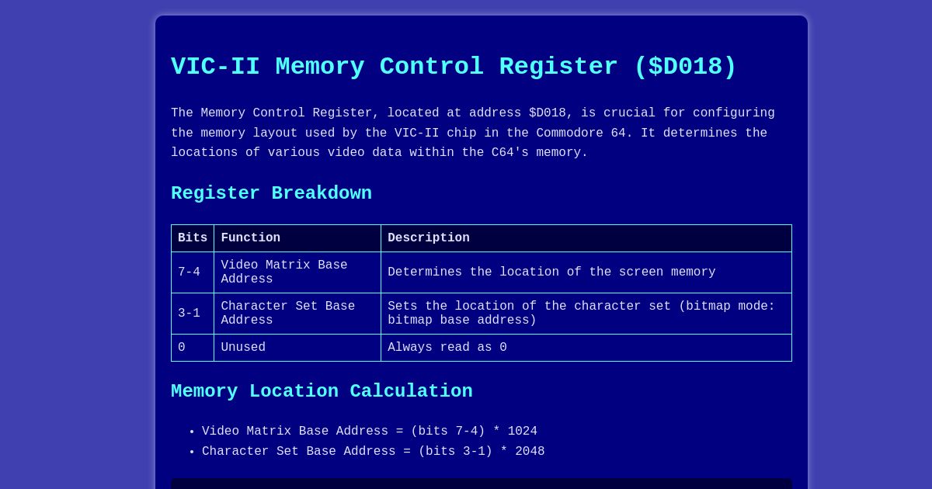Click the Memory Location Calculation heading

(x=322, y=391)
